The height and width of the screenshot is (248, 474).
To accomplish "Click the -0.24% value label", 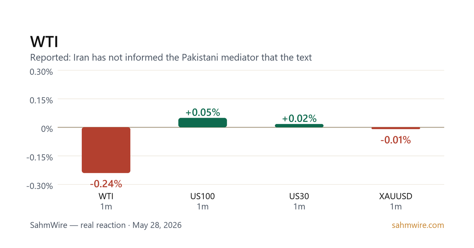I will tap(106, 184).
